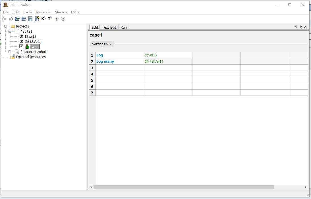Screen dimensions: 311x199
Task: Click the Stop test run icon
Action: [63, 19]
